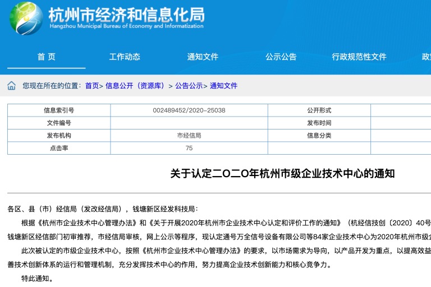Click the 文件编号 table label
Screen dimensions: 431x287
[59, 123]
